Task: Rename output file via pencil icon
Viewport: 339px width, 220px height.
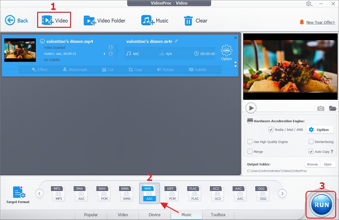Action: 176,41
